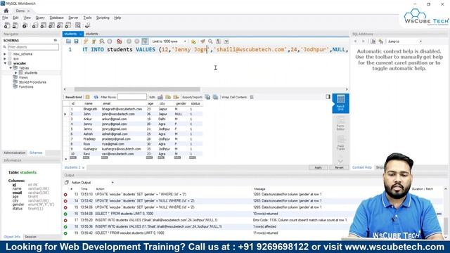Screen dimensions: 450x253
Task: Click the result grid refresh icon
Action: tap(96, 97)
